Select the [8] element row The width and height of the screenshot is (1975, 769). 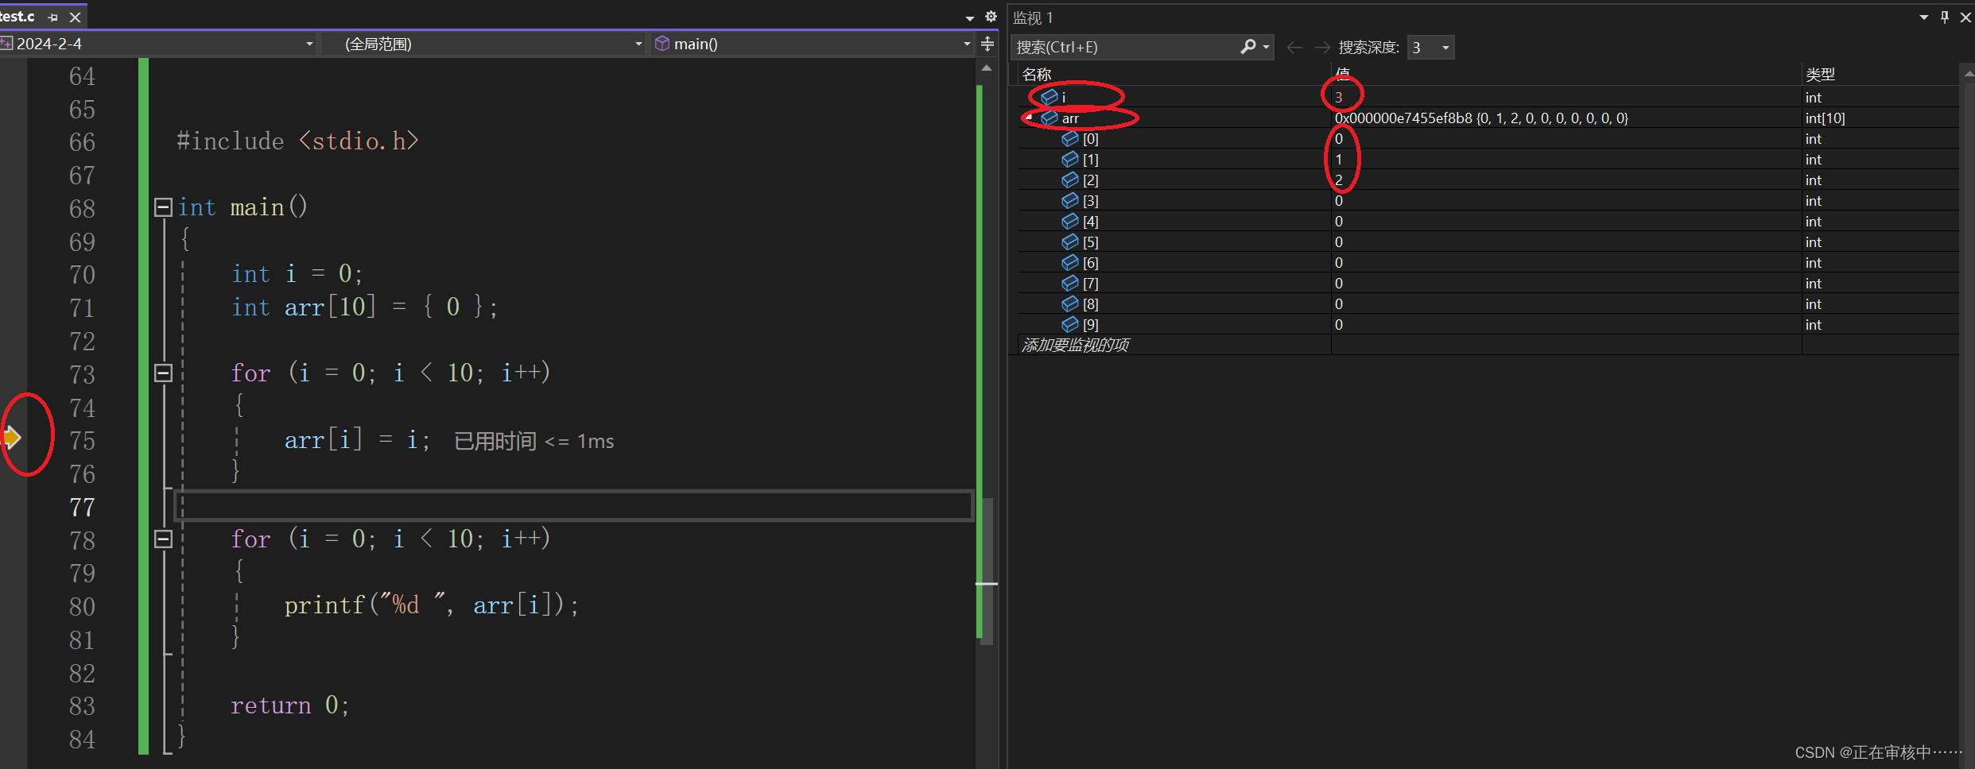click(x=1488, y=303)
